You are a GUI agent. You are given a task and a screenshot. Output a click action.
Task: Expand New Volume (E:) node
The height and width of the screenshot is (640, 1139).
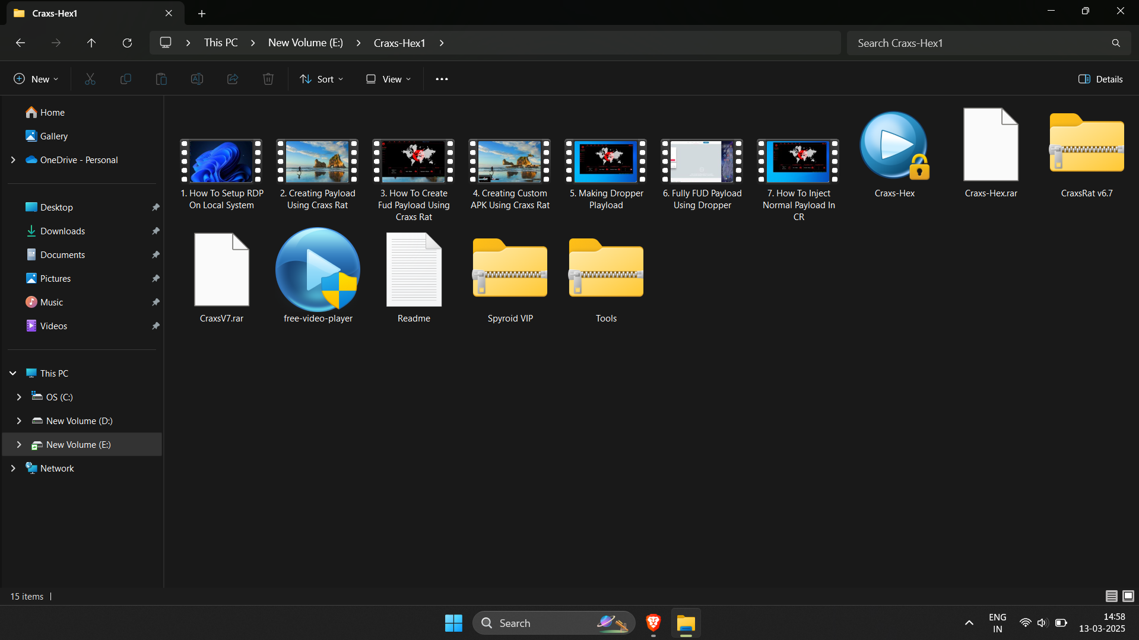point(19,444)
